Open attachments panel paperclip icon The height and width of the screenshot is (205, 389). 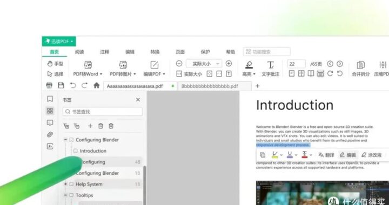click(50, 135)
